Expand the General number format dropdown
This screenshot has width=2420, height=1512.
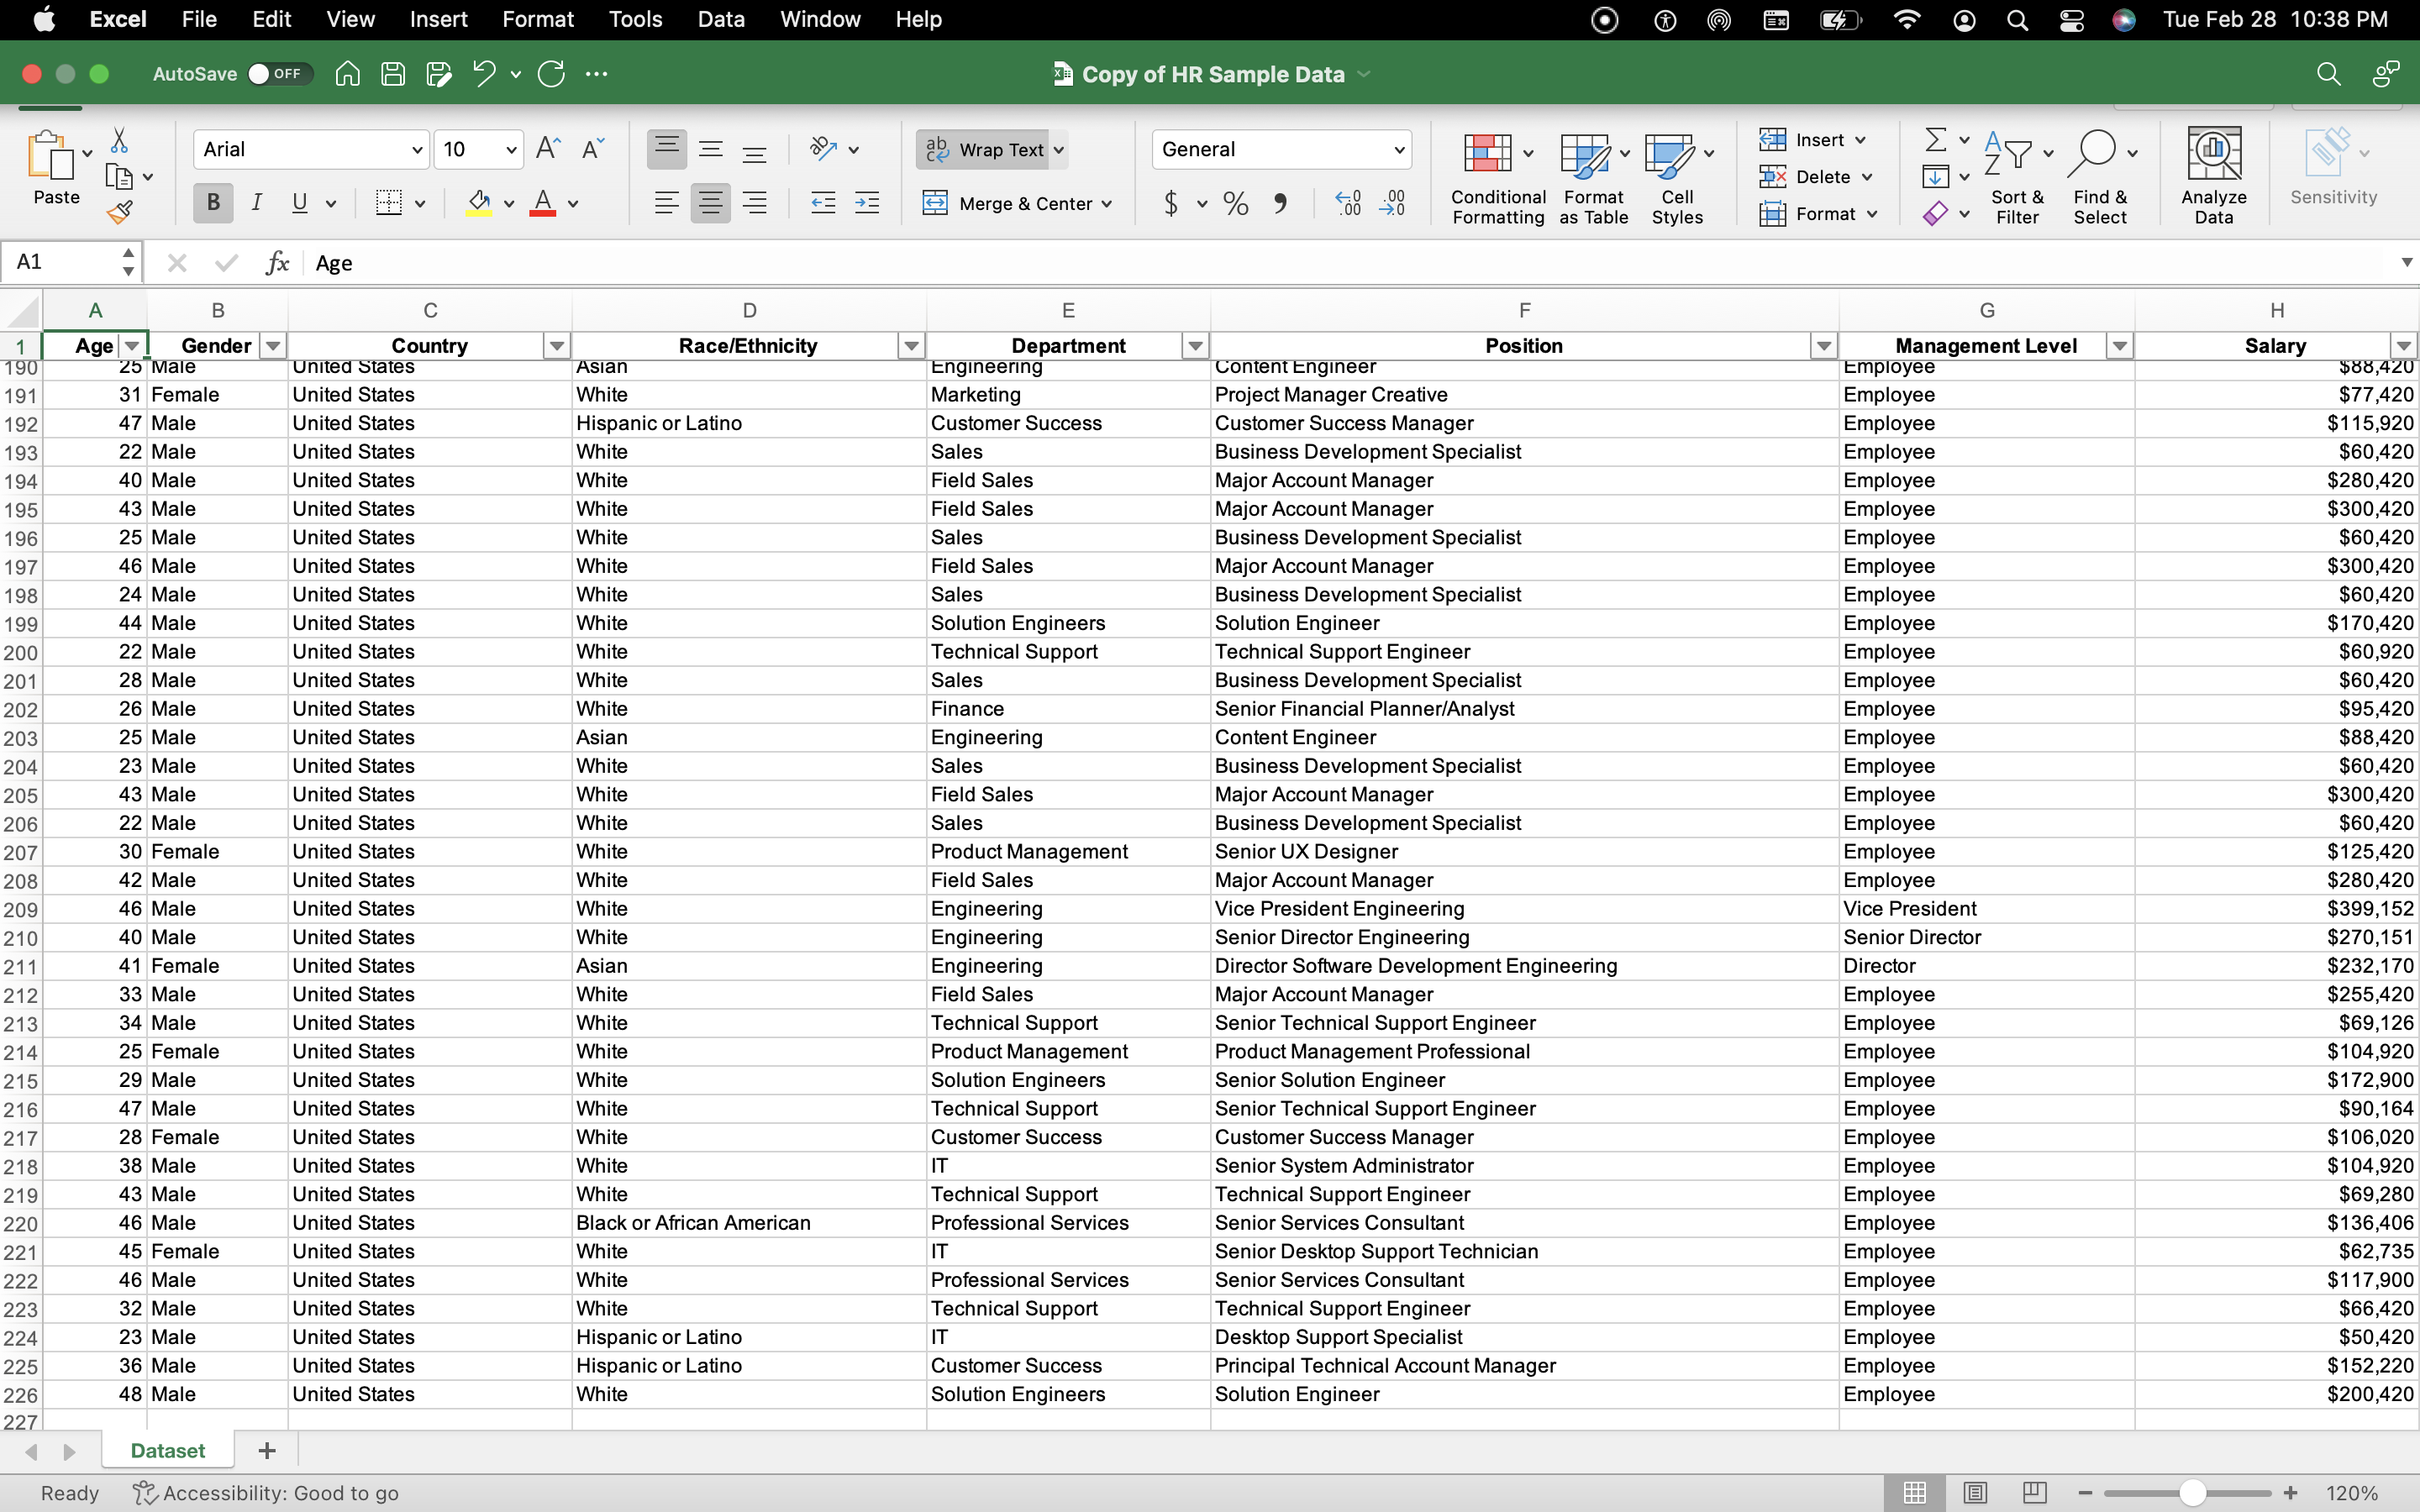pyautogui.click(x=1399, y=150)
